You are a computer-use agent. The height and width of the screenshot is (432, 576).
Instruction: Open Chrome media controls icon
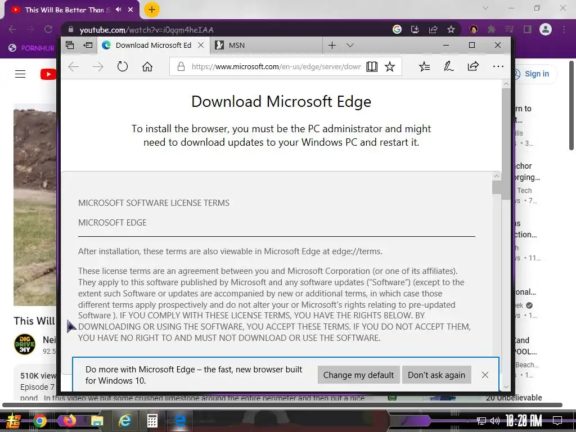pos(509,29)
